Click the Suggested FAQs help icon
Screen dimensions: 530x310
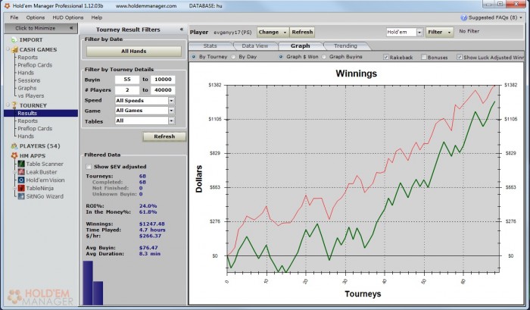pyautogui.click(x=463, y=17)
